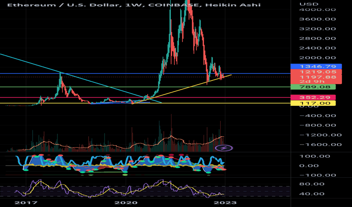This screenshot has width=352, height=207.
Task: Click the 3600.00 price axis value
Action: click(317, 19)
